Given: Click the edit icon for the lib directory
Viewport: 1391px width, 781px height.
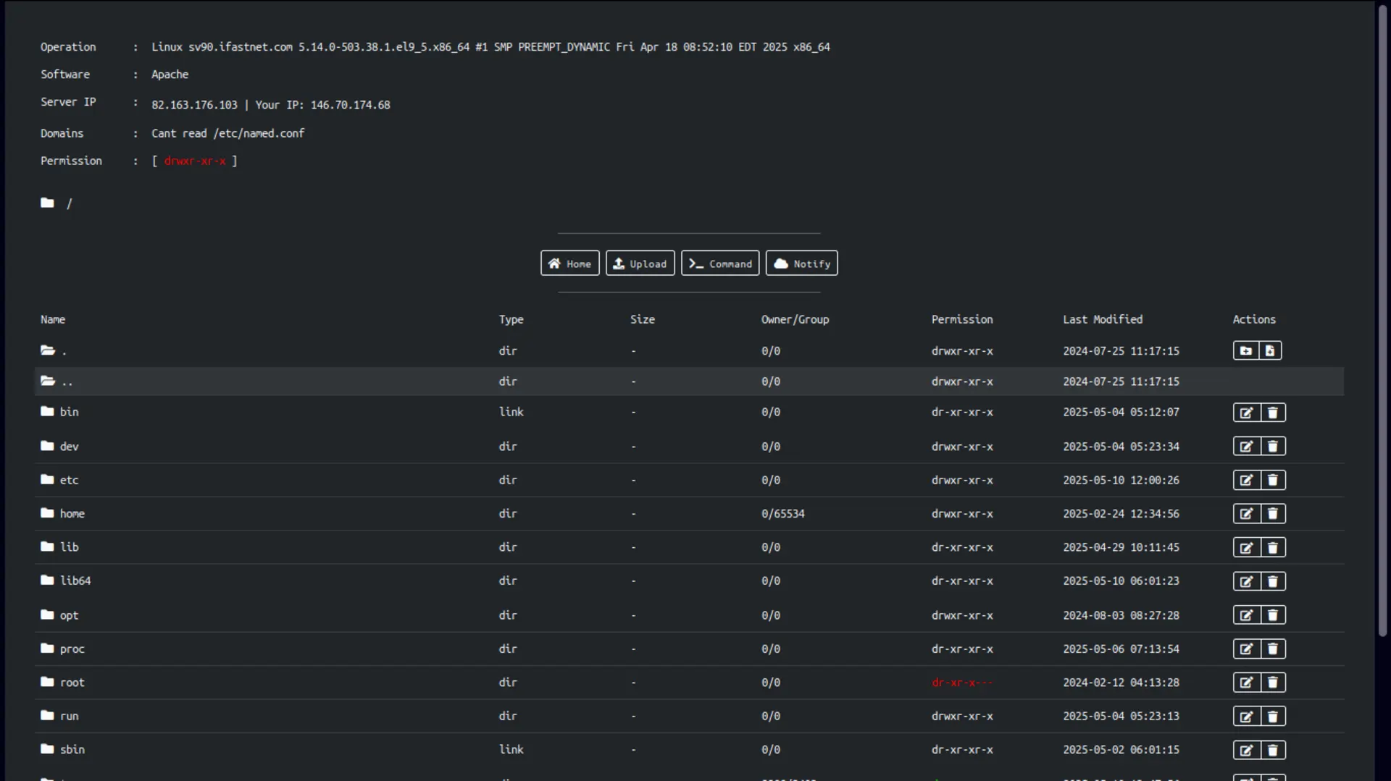Looking at the screenshot, I should point(1247,547).
